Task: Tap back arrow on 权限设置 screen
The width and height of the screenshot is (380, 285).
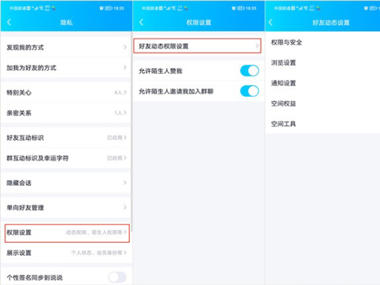Action: [x=141, y=22]
